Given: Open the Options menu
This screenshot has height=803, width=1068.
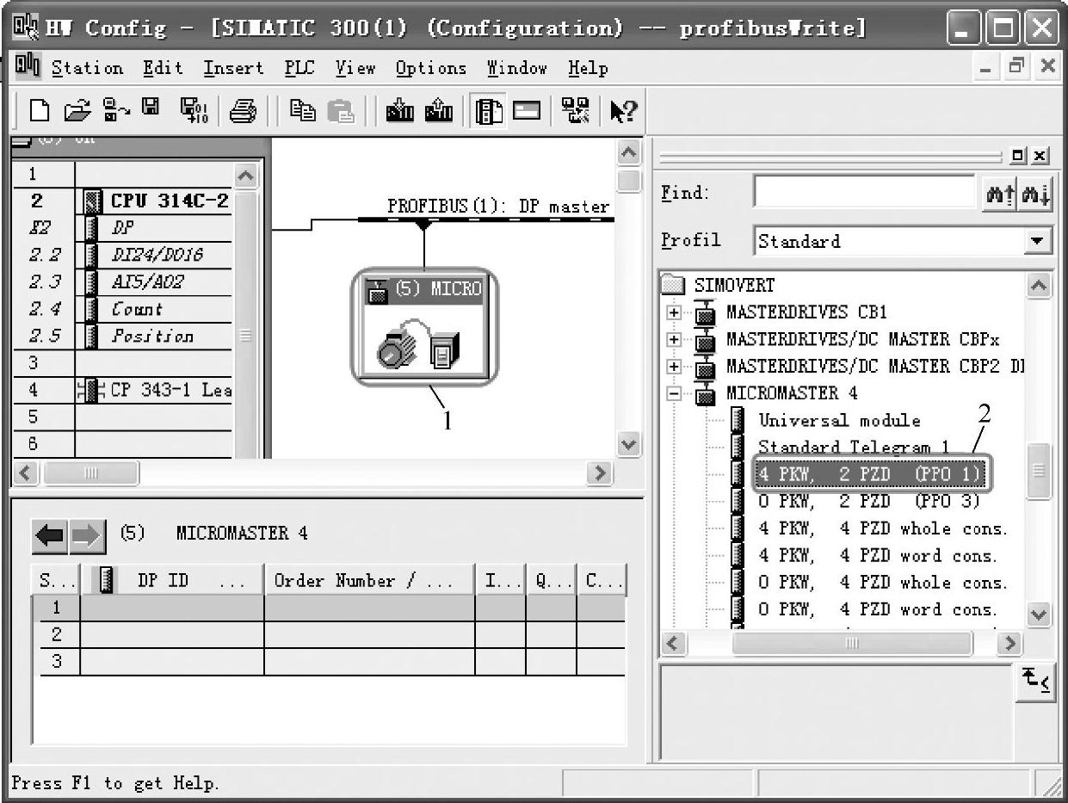Looking at the screenshot, I should (430, 68).
